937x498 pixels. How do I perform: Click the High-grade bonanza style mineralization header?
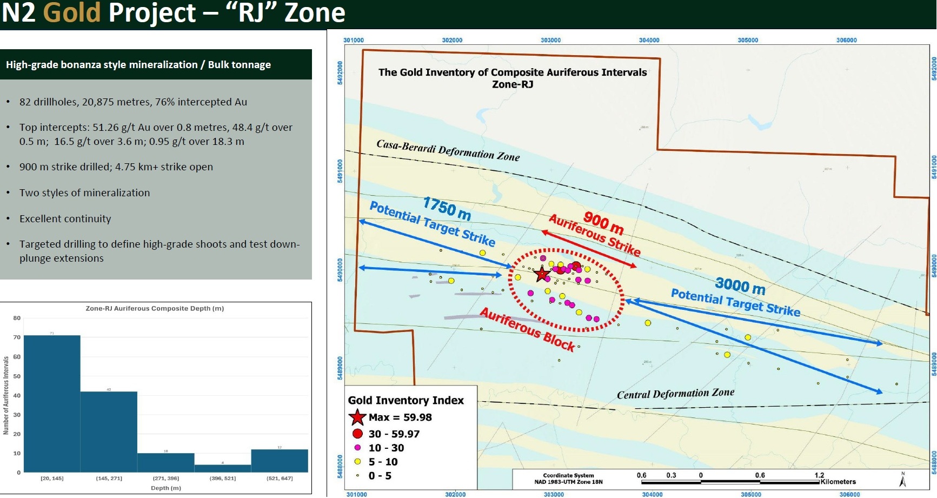click(138, 65)
